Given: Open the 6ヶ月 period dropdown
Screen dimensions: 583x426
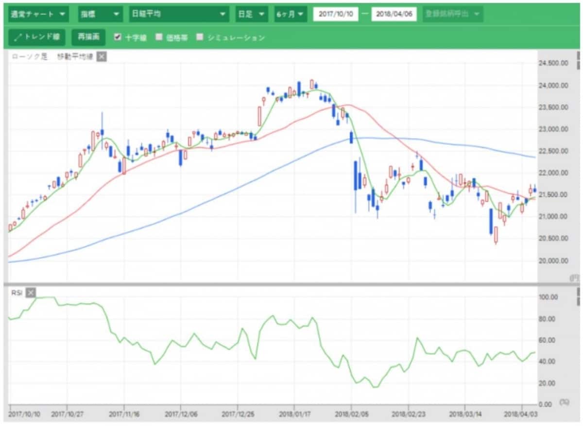Looking at the screenshot, I should pyautogui.click(x=291, y=14).
